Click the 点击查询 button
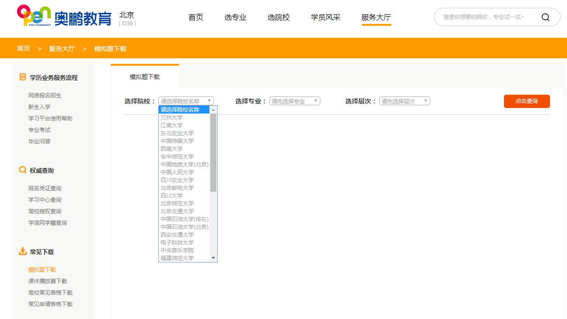Viewport: 567px width, 319px height. [526, 101]
